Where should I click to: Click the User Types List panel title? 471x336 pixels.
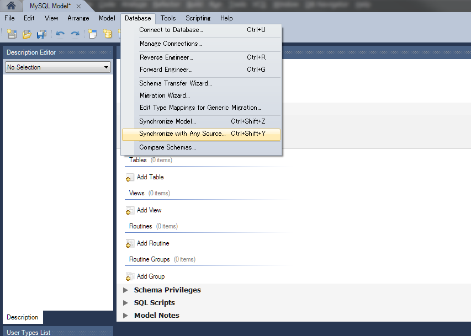[x=29, y=332]
